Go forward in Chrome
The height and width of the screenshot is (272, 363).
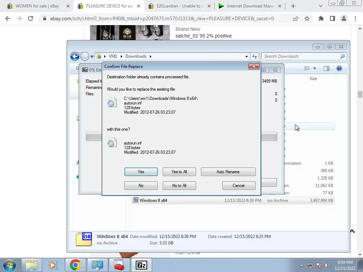[19, 18]
